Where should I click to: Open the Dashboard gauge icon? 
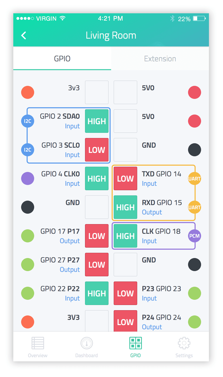tap(87, 343)
